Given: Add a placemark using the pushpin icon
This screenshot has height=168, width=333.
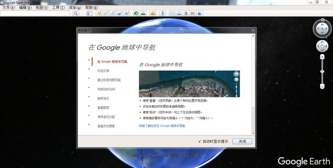Looking at the screenshot, I should (x=99, y=13).
